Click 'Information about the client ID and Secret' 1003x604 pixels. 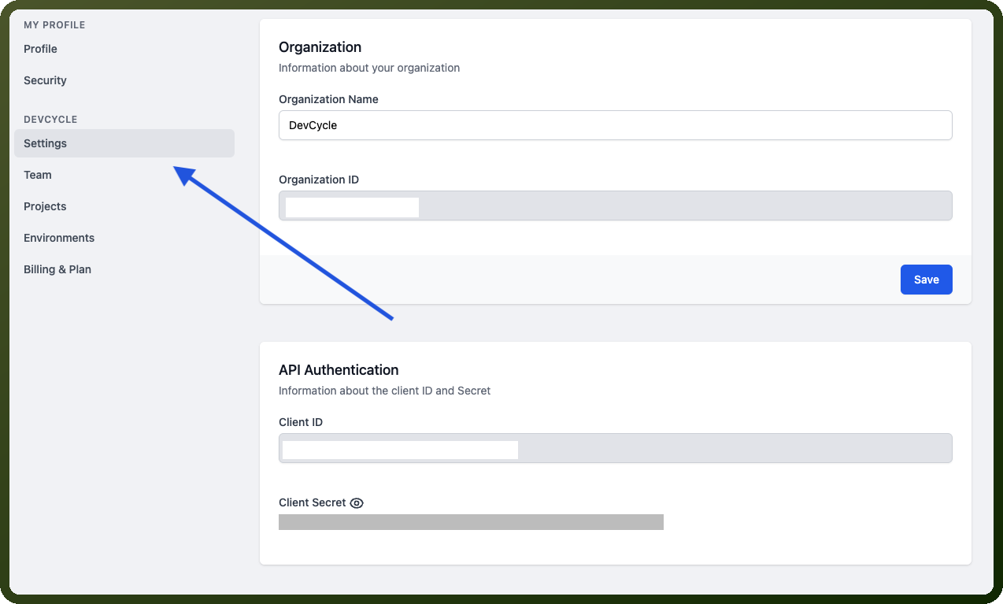pos(384,391)
